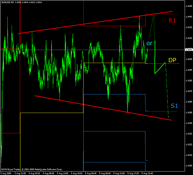This screenshot has width=193, height=175.
Task: Click the 1.4405 price axis value
Action: [x=189, y=59]
